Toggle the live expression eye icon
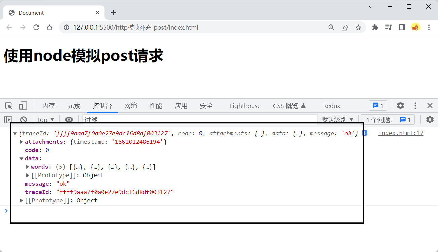Viewport: 438px width, 252px height. point(69,120)
